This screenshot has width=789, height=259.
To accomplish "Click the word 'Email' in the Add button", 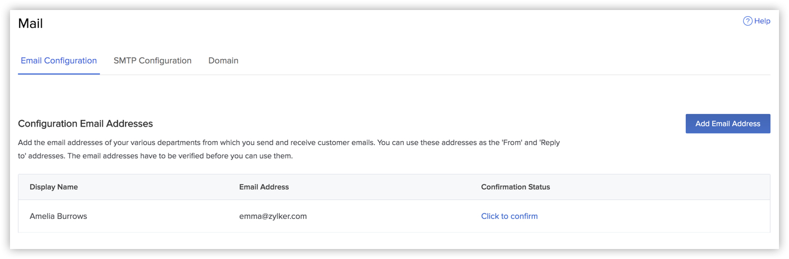I will (722, 124).
